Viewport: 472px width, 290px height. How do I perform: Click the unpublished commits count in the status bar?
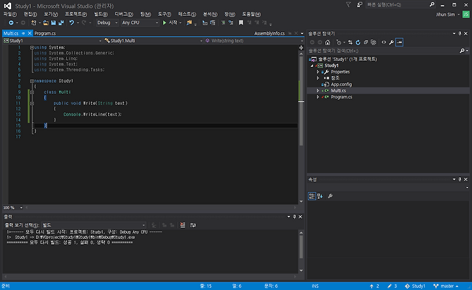374,286
